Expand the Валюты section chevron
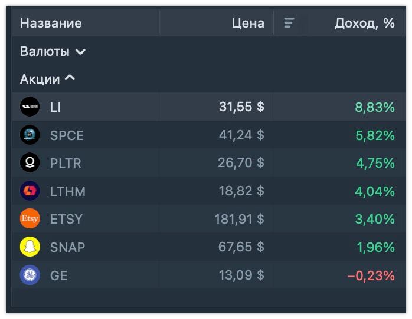The width and height of the screenshot is (412, 319). (80, 52)
